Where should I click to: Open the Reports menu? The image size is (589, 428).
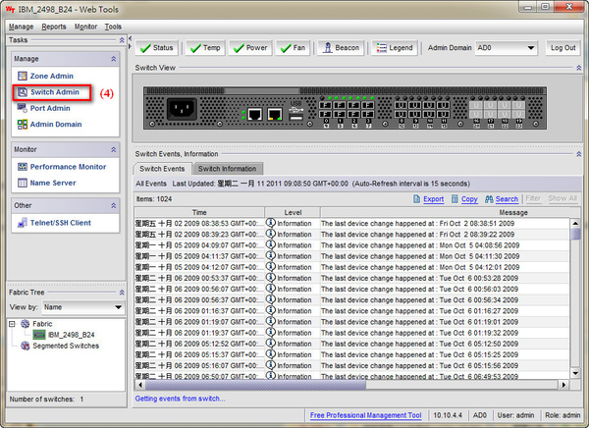[x=54, y=27]
